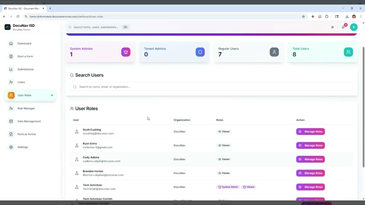Click the User column header
This screenshot has width=365, height=205.
(x=76, y=120)
